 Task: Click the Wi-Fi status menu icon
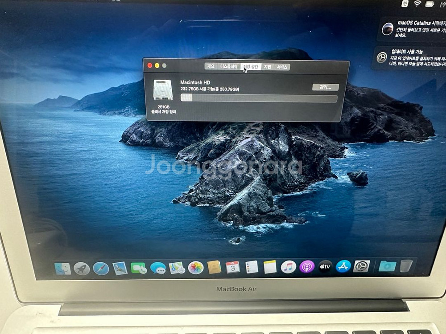click(x=417, y=4)
